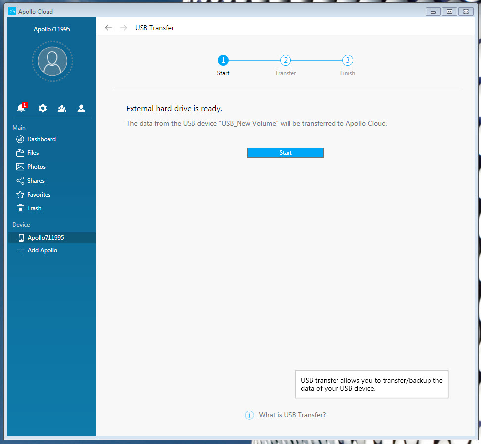Viewport: 481px width, 444px height.
Task: Open Files in the sidebar
Action: click(x=33, y=153)
